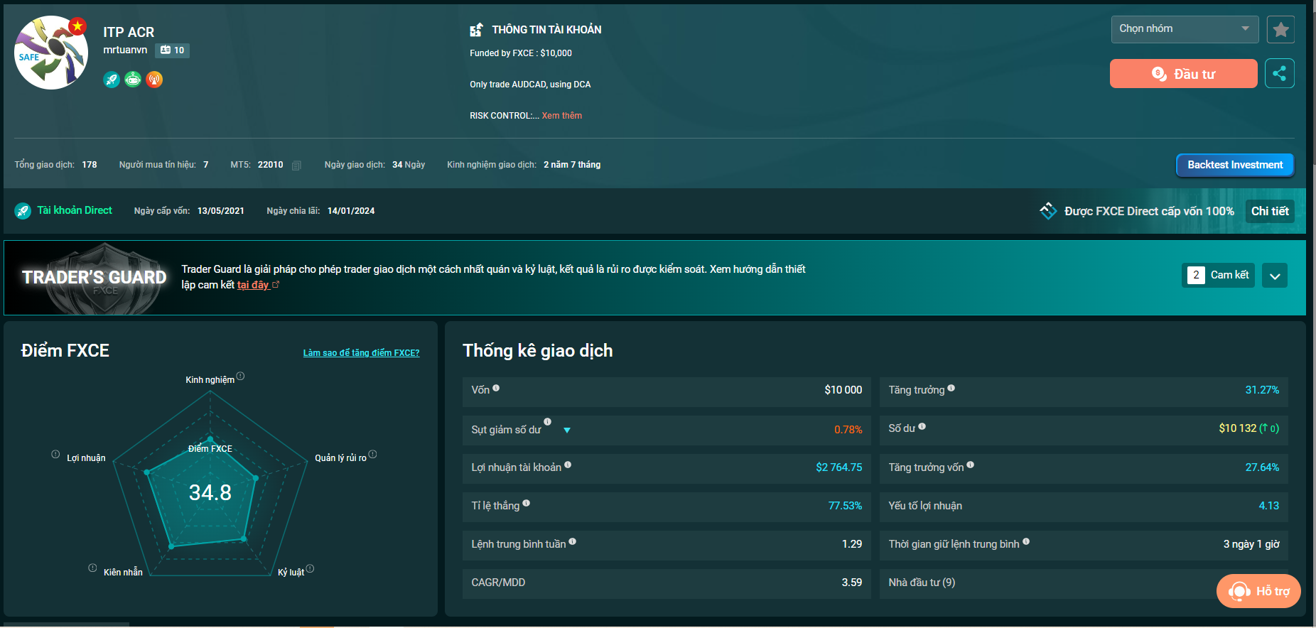Click the ITP ACR profile avatar
This screenshot has width=1316, height=628.
pyautogui.click(x=51, y=53)
